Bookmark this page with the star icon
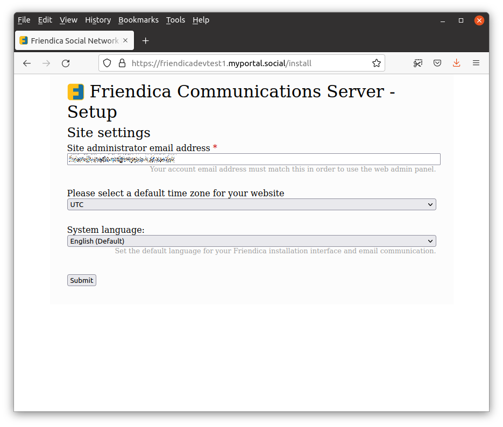Screen dimensions: 503x427 [377, 63]
